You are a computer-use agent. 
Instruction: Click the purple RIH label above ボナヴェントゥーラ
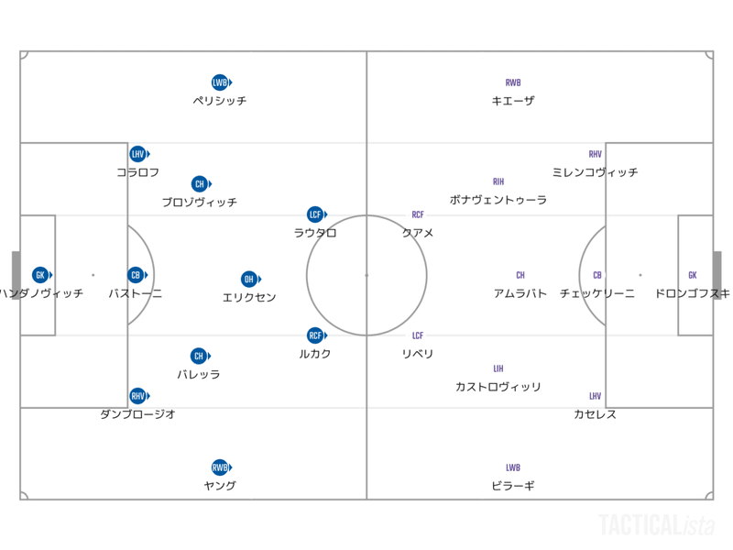pos(498,181)
